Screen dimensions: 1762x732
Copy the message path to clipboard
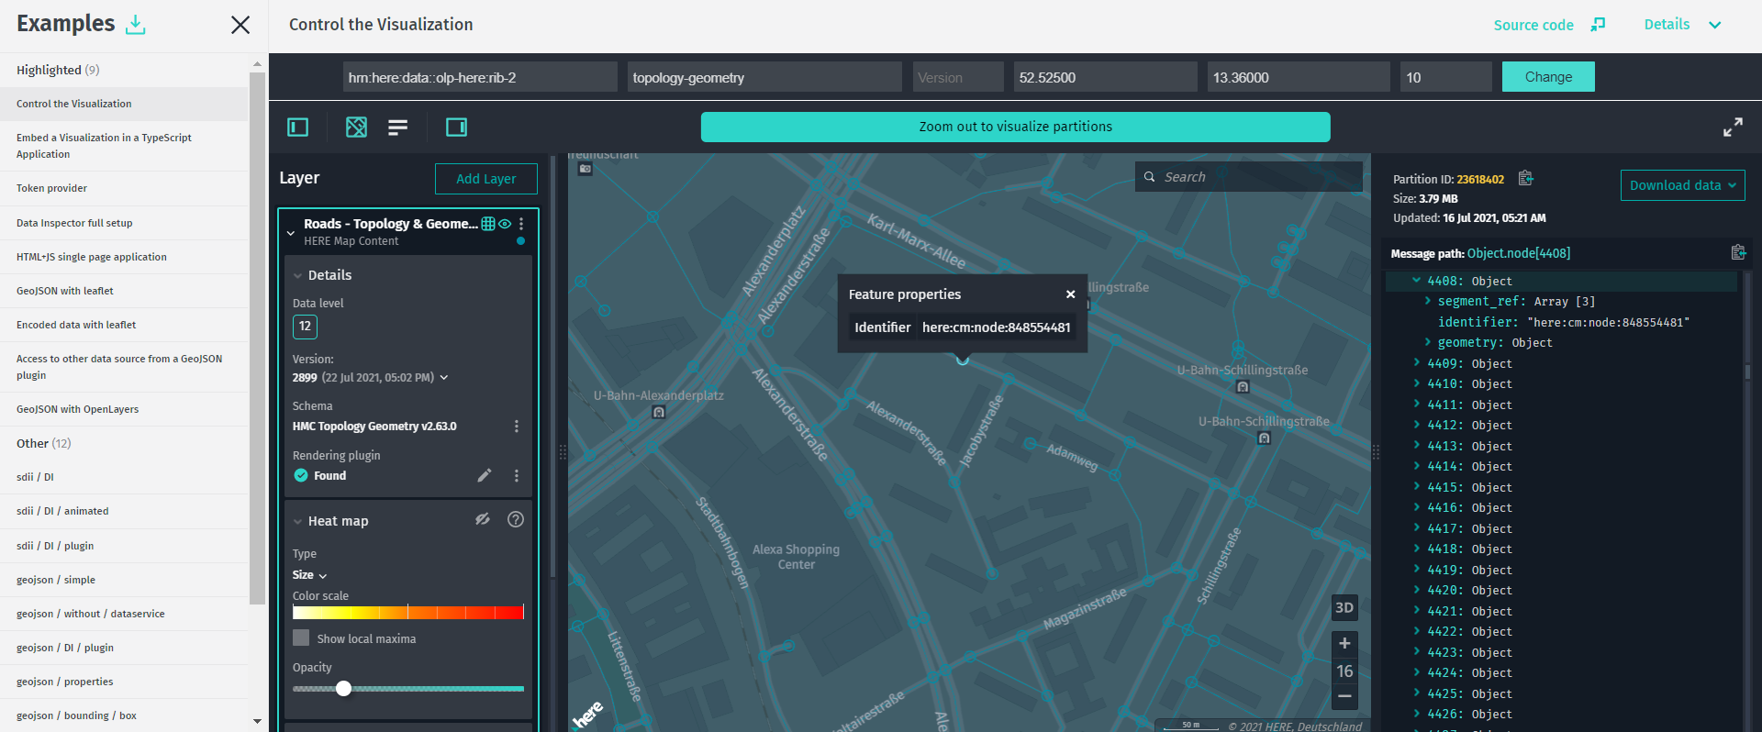(1737, 252)
